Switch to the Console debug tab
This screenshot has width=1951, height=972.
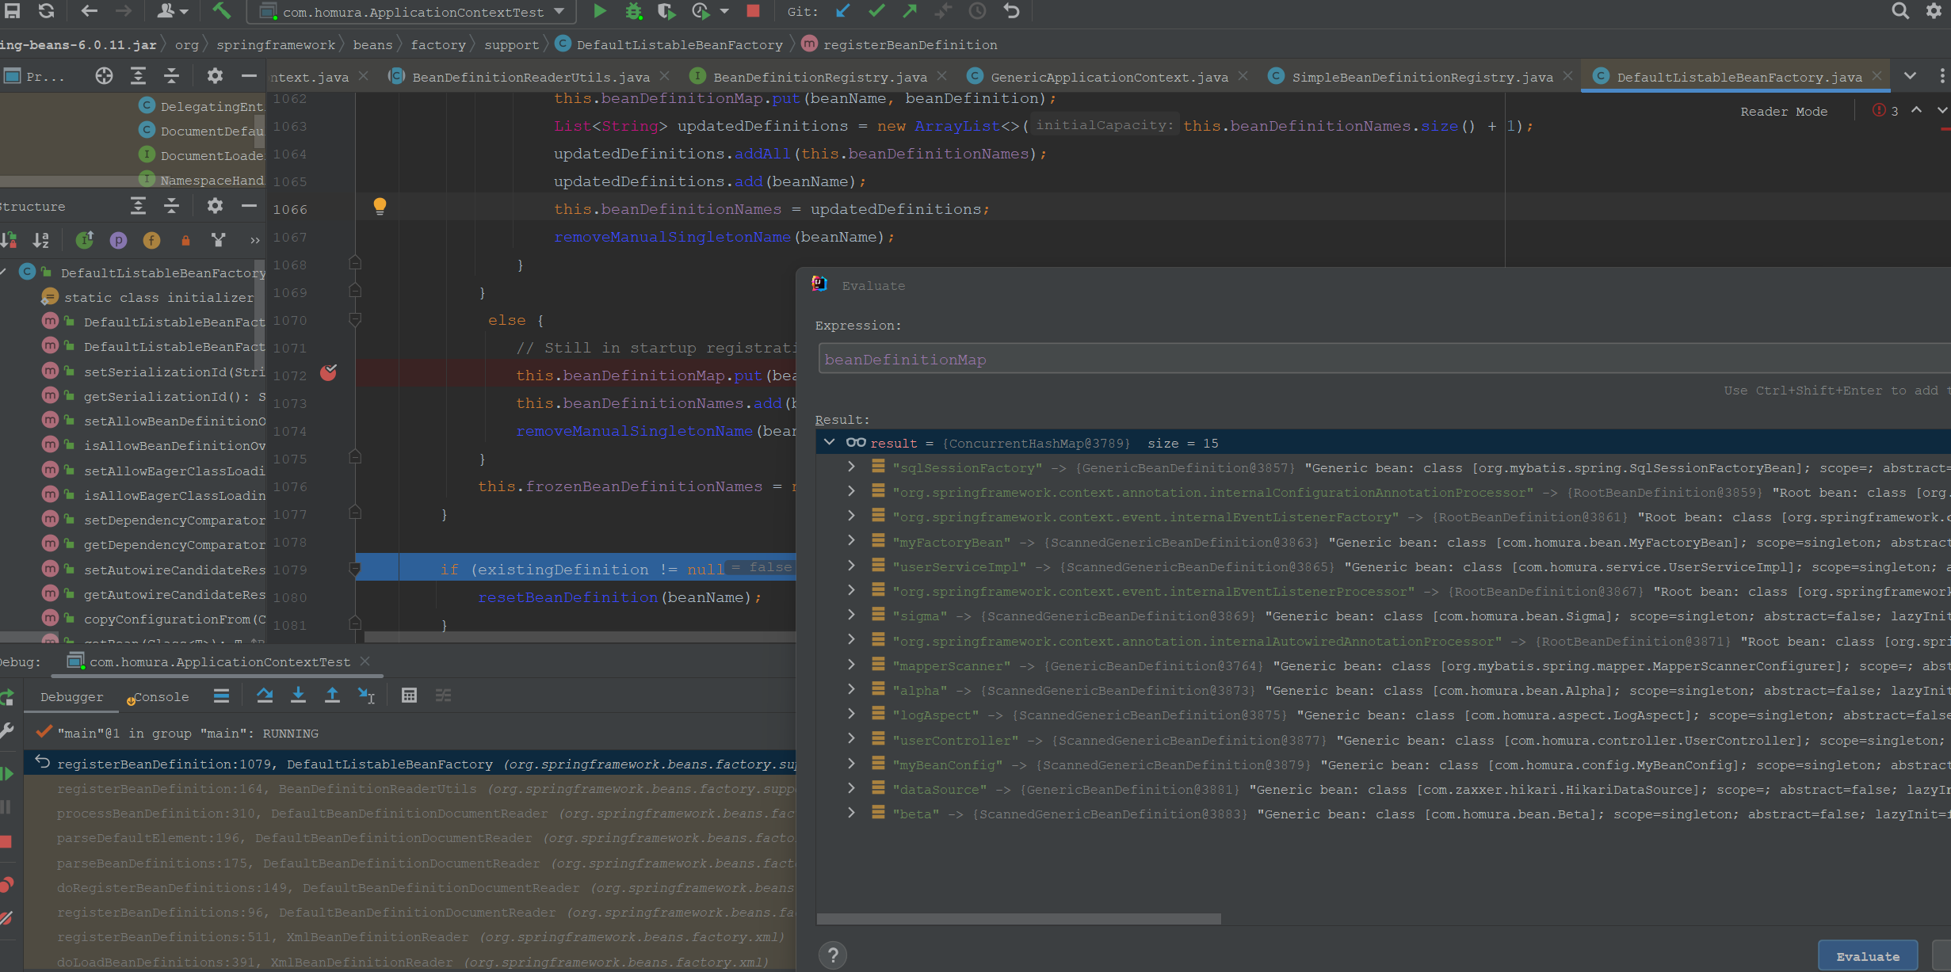pyautogui.click(x=161, y=697)
